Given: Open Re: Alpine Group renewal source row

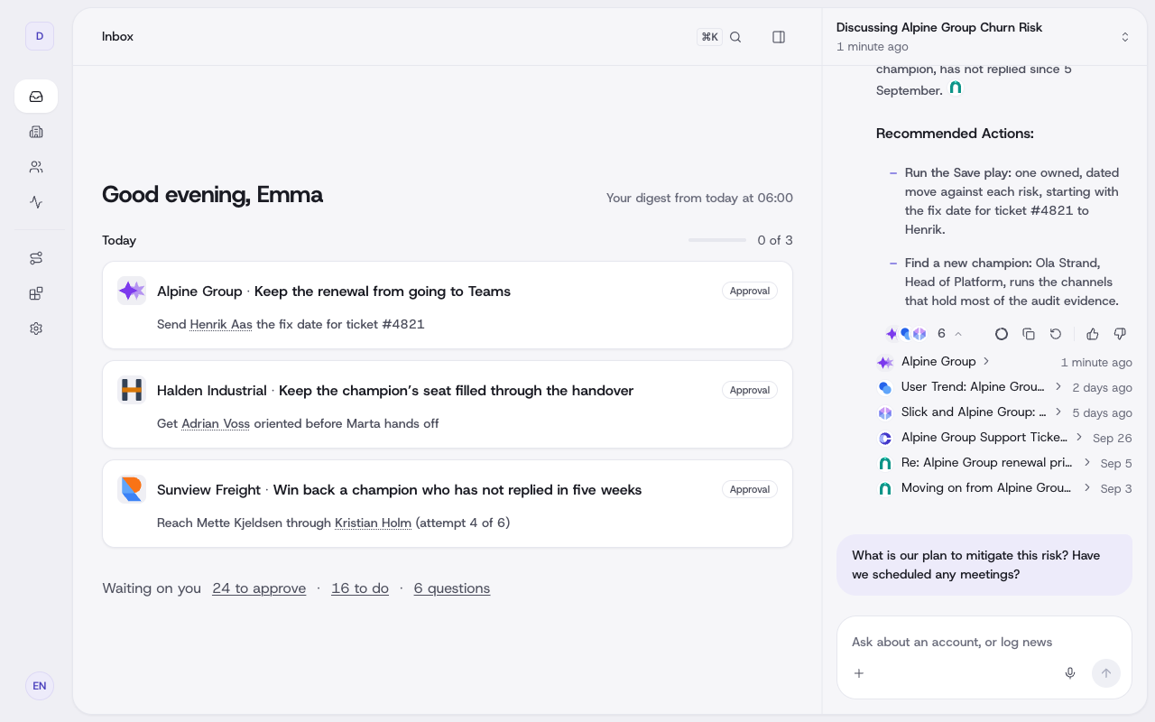Looking at the screenshot, I should click(1004, 463).
